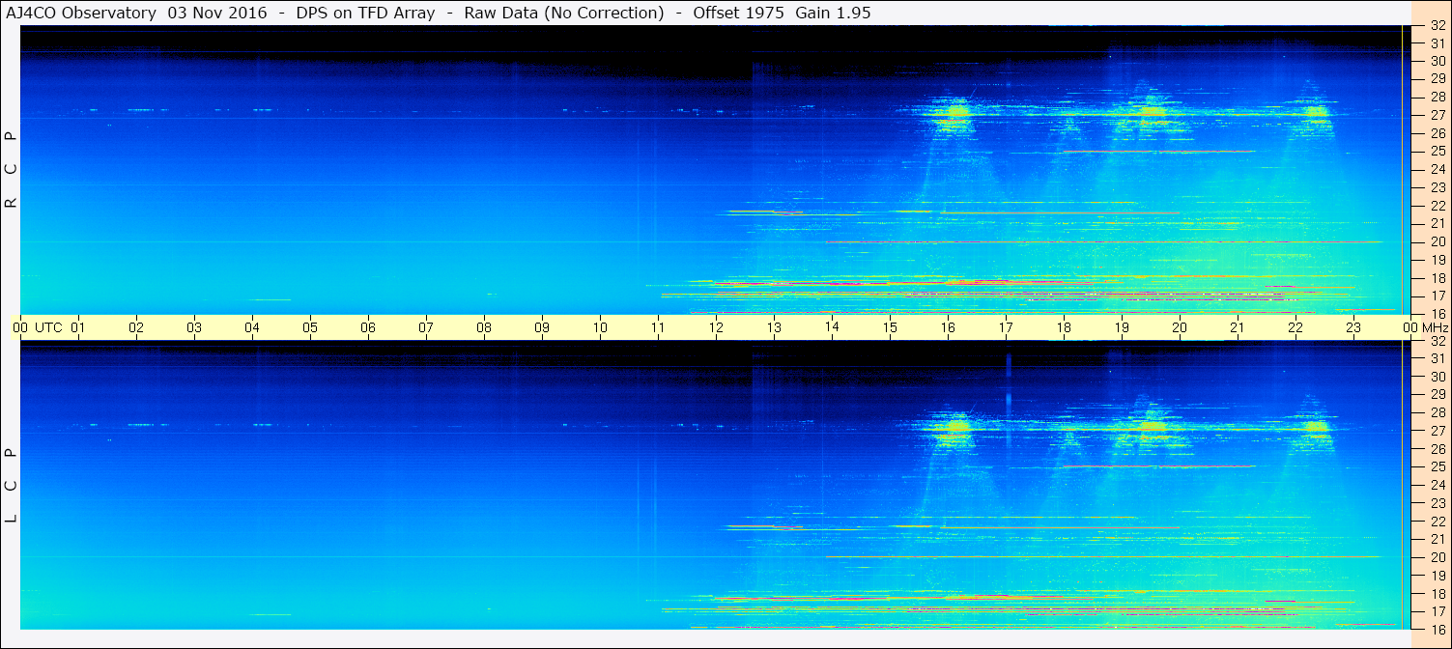1452x649 pixels.
Task: Click the 04 UTC hour marker
Action: tap(252, 327)
